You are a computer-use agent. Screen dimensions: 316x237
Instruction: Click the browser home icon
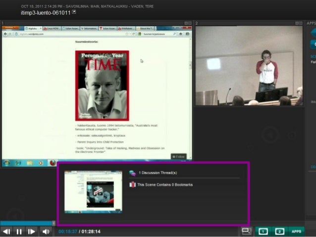coord(181,34)
